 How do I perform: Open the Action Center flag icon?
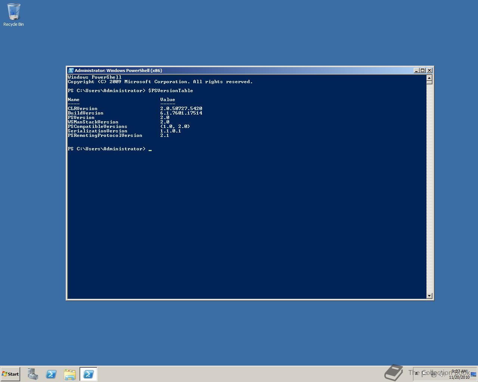point(425,373)
